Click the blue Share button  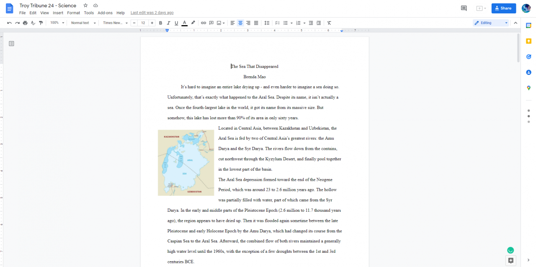point(503,8)
